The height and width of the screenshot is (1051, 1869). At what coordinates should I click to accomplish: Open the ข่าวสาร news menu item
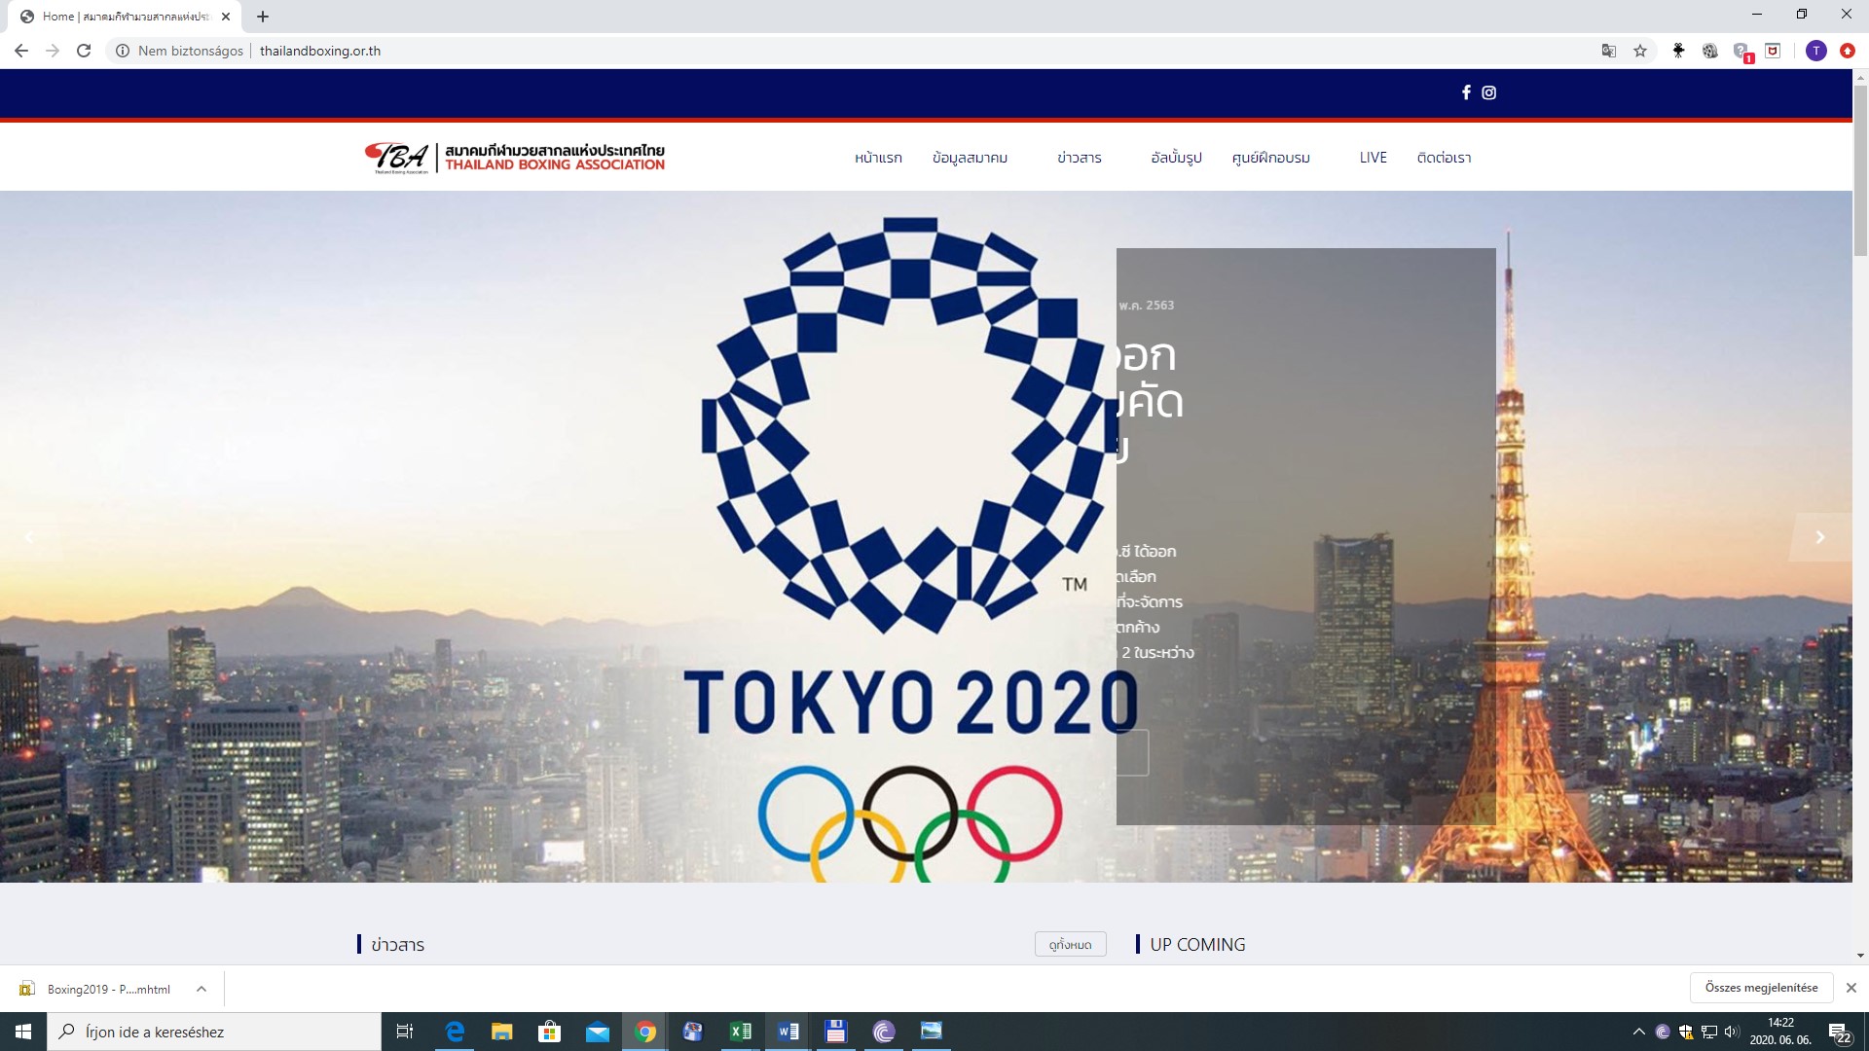pos(1080,158)
